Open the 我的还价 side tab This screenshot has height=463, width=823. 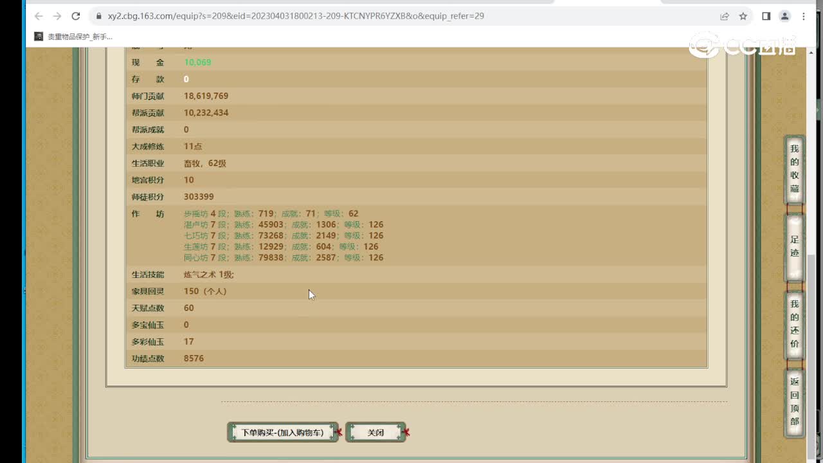tap(795, 324)
